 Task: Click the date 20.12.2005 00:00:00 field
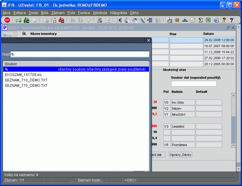pos(219,64)
